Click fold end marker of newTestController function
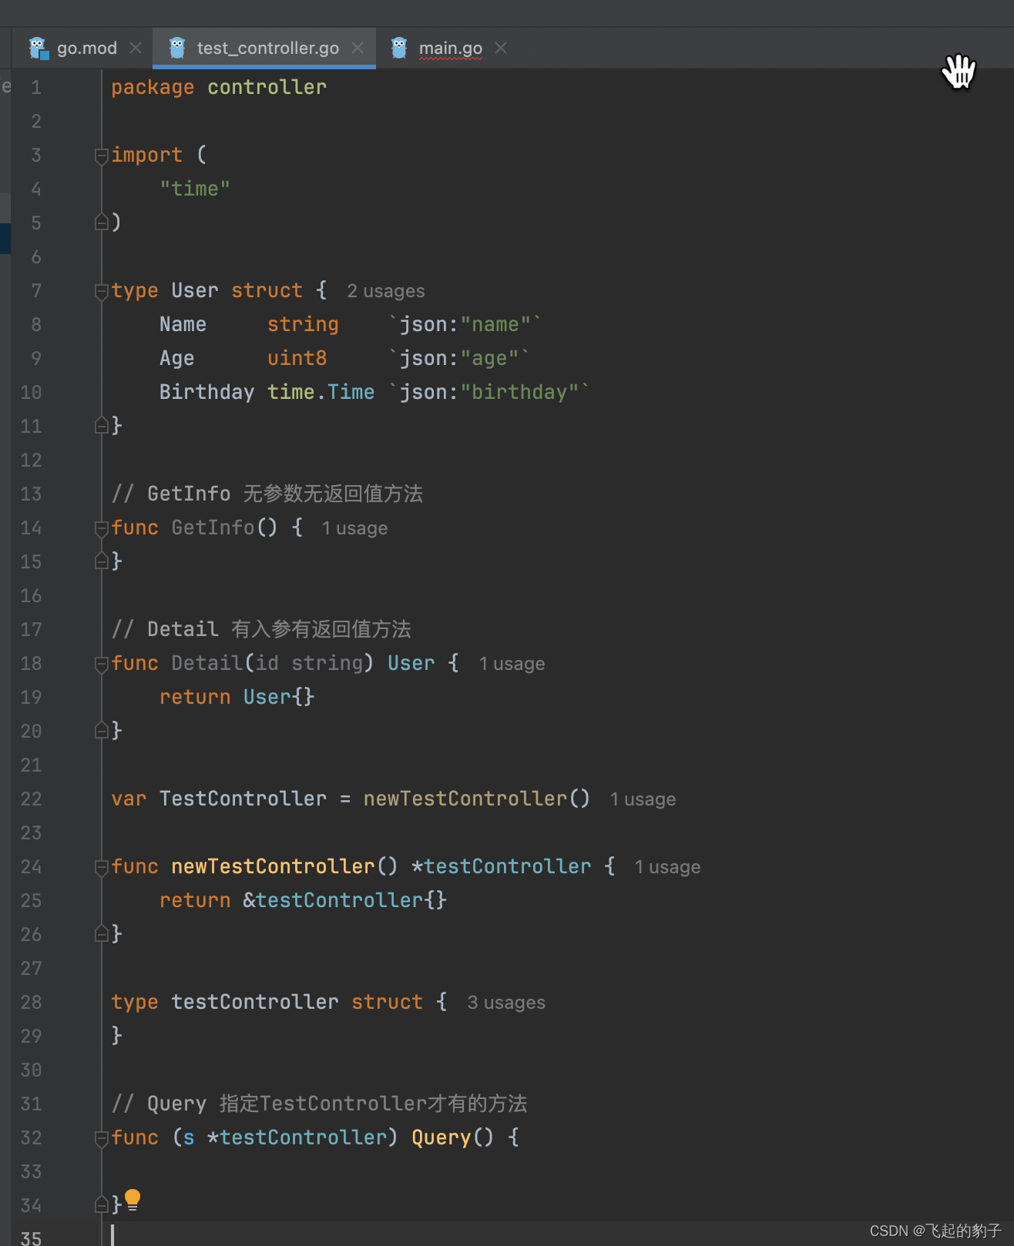This screenshot has height=1246, width=1014. (x=101, y=934)
